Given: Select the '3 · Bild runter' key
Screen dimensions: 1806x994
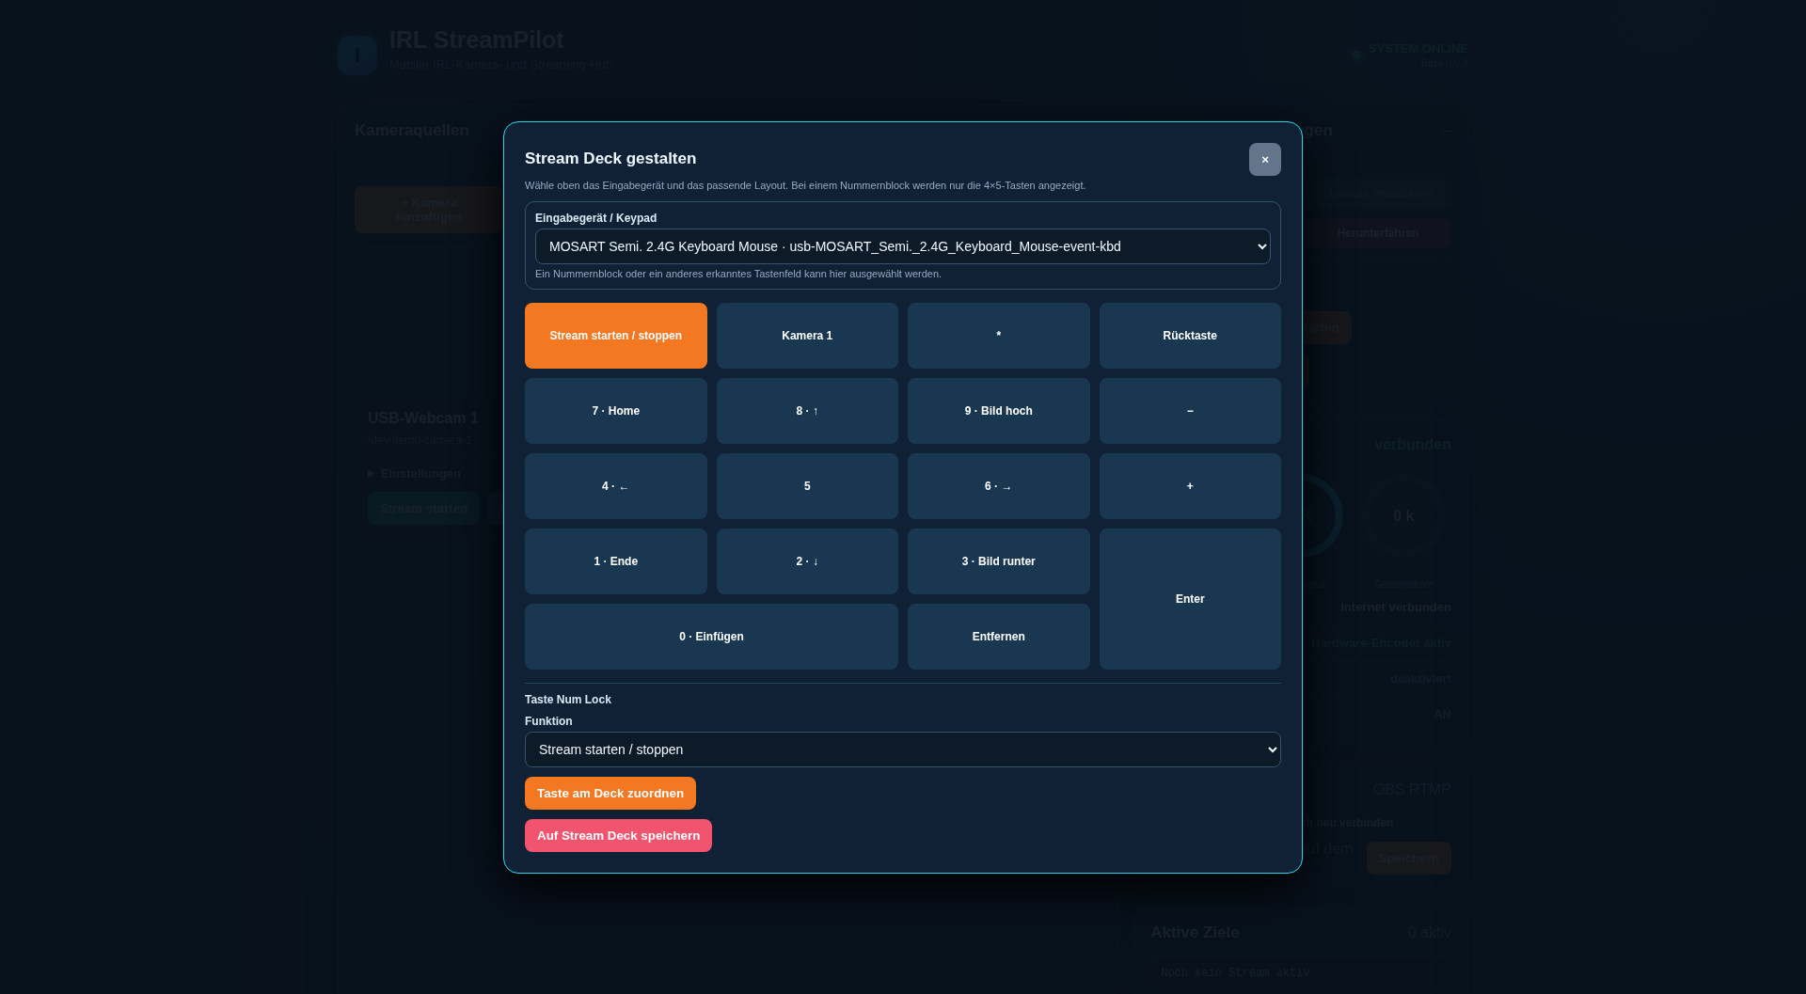Looking at the screenshot, I should 999,561.
